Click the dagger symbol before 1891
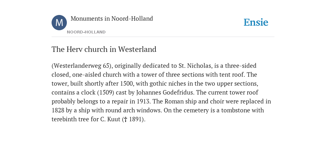The height and width of the screenshot is (163, 326). tap(125, 119)
